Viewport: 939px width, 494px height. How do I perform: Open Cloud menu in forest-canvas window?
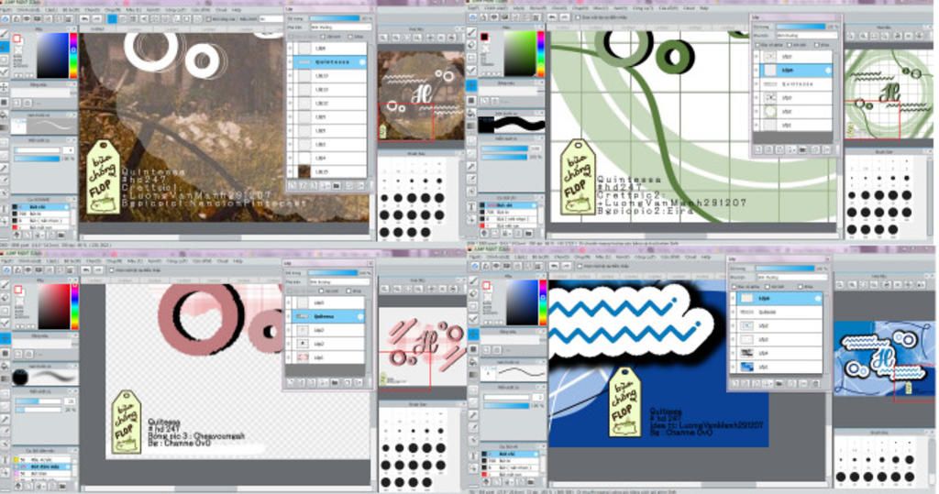click(x=222, y=10)
